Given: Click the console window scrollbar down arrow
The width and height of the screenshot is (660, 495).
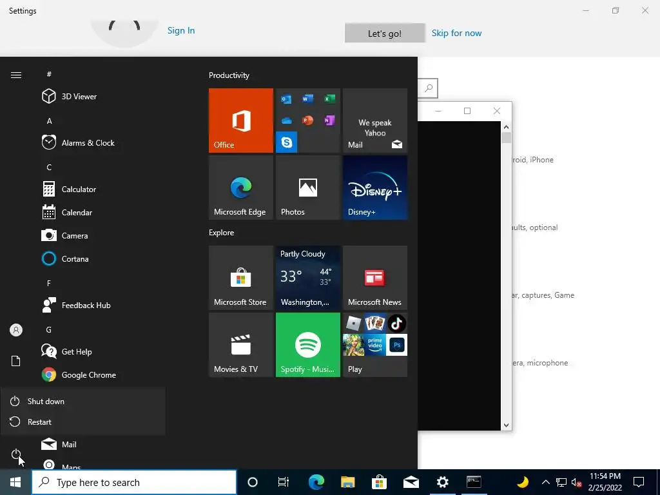Looking at the screenshot, I should 506,425.
